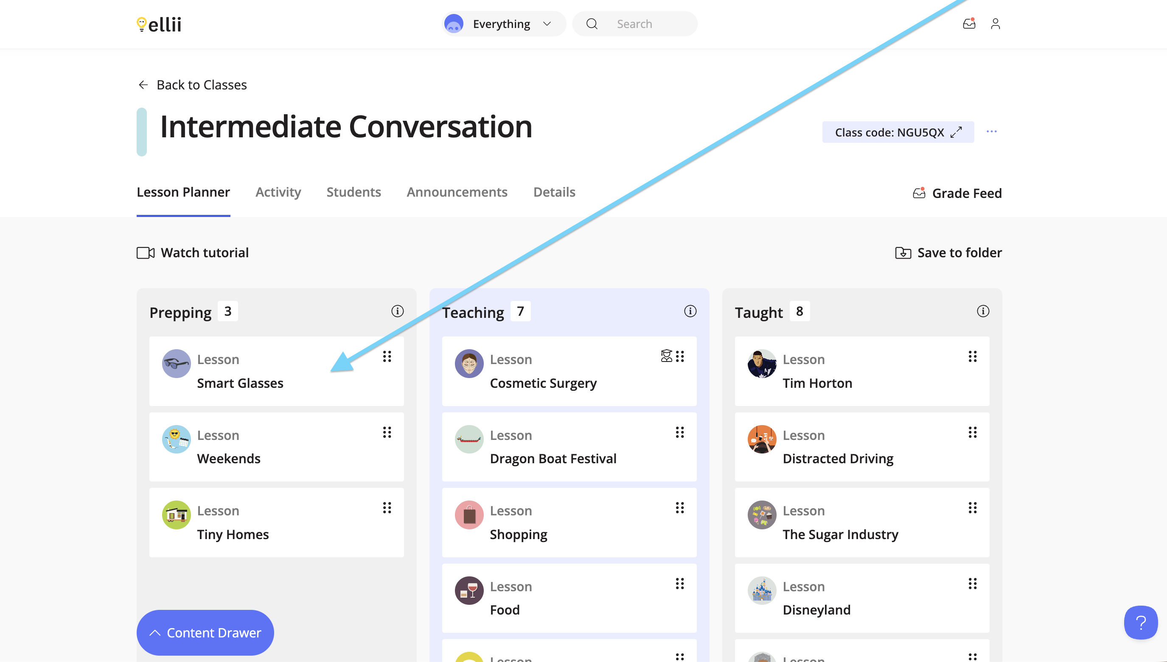Click the Food lesson title
Image resolution: width=1167 pixels, height=662 pixels.
[505, 610]
